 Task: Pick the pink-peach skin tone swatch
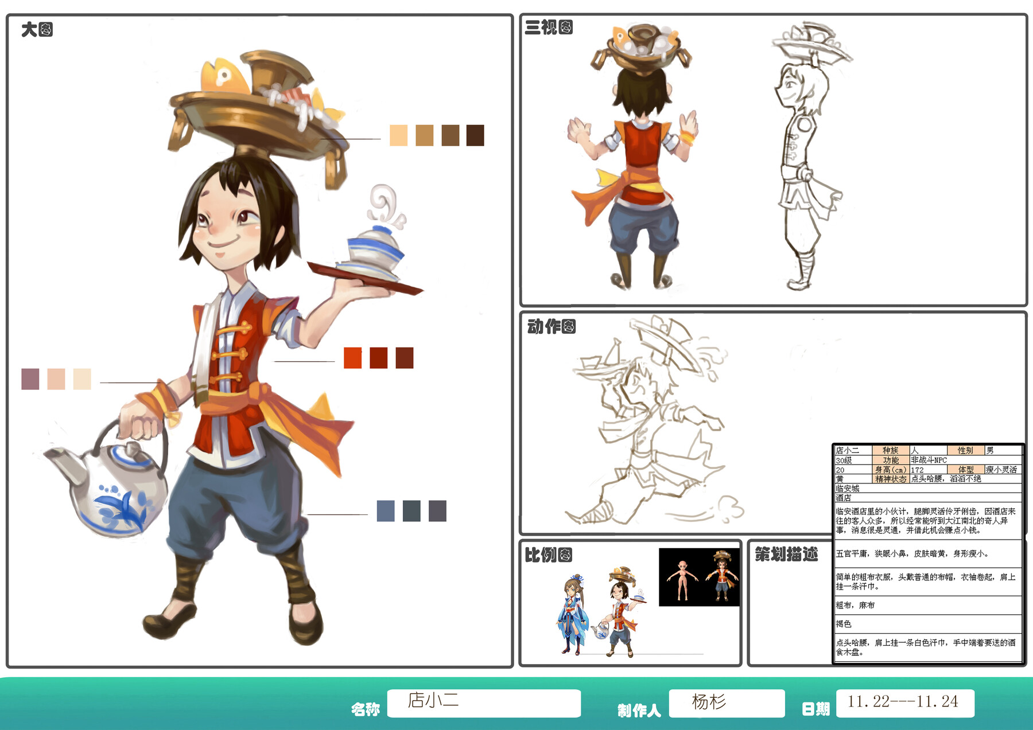coord(56,379)
